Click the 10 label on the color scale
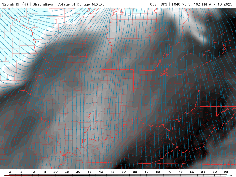Screen dimensions: 236x177 (33, 172)
